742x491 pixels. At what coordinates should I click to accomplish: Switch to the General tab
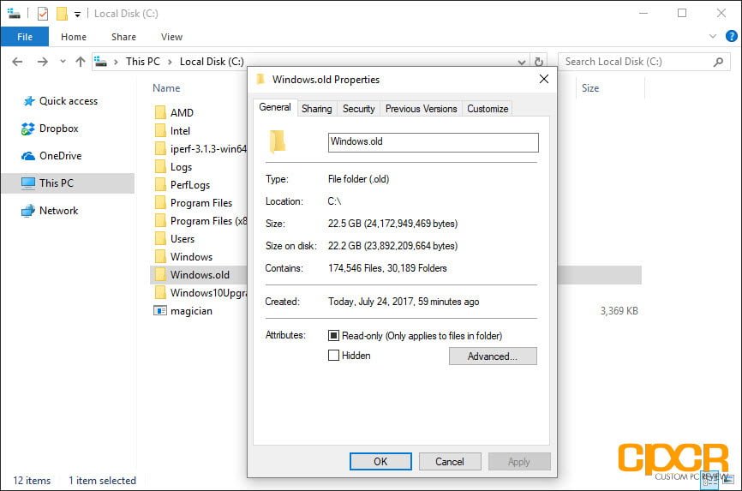point(275,107)
